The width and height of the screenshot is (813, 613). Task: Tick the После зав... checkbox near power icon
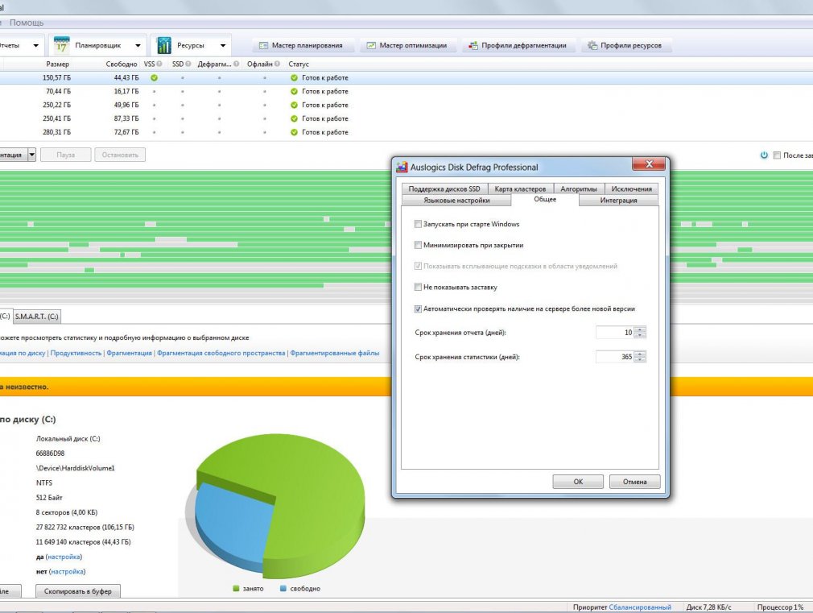[777, 155]
